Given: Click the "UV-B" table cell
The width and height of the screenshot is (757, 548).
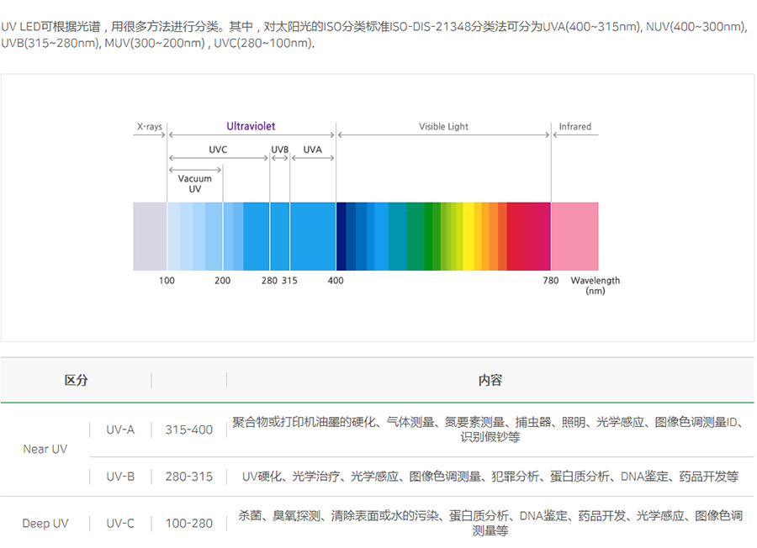Looking at the screenshot, I should (x=120, y=477).
